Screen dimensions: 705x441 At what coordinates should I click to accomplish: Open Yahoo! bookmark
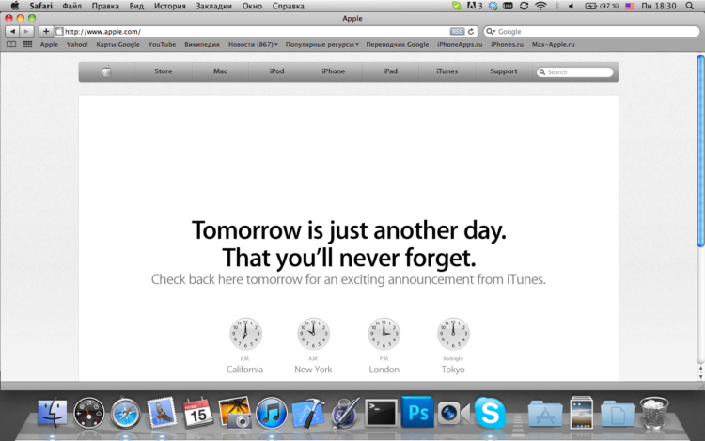77,44
